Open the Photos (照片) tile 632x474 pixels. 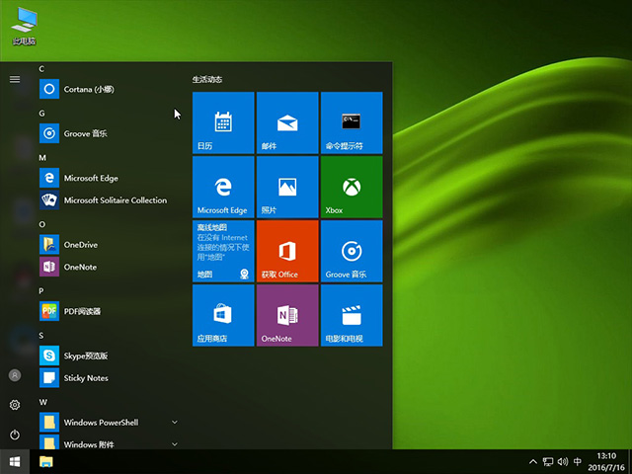(286, 187)
